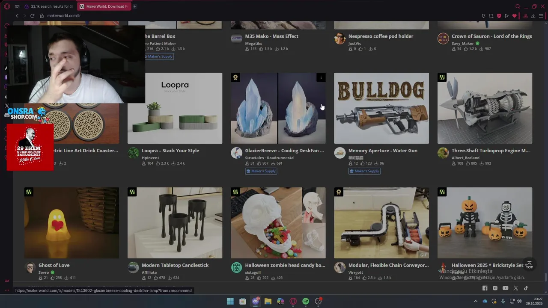Open HpInvent creator profile
The image size is (548, 308).
pos(149,158)
